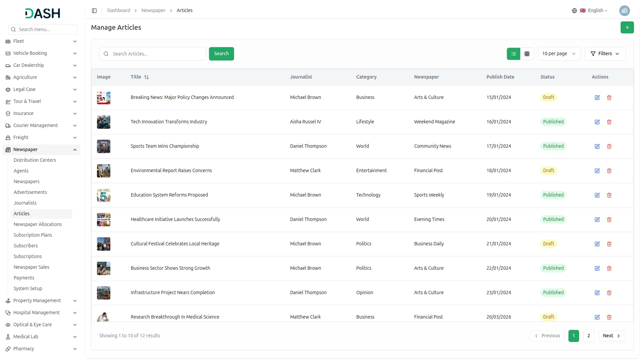Screen dimensions: 642x361
Task: Go to the Next results page
Action: [x=611, y=336]
